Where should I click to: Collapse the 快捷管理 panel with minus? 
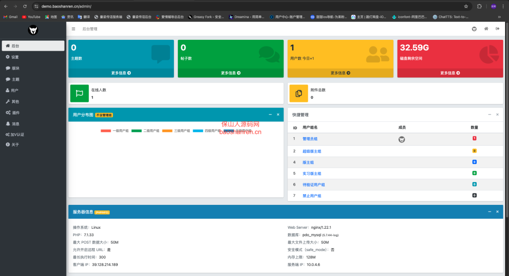[x=490, y=114]
